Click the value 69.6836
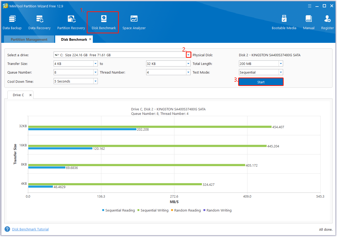 (x=72, y=168)
